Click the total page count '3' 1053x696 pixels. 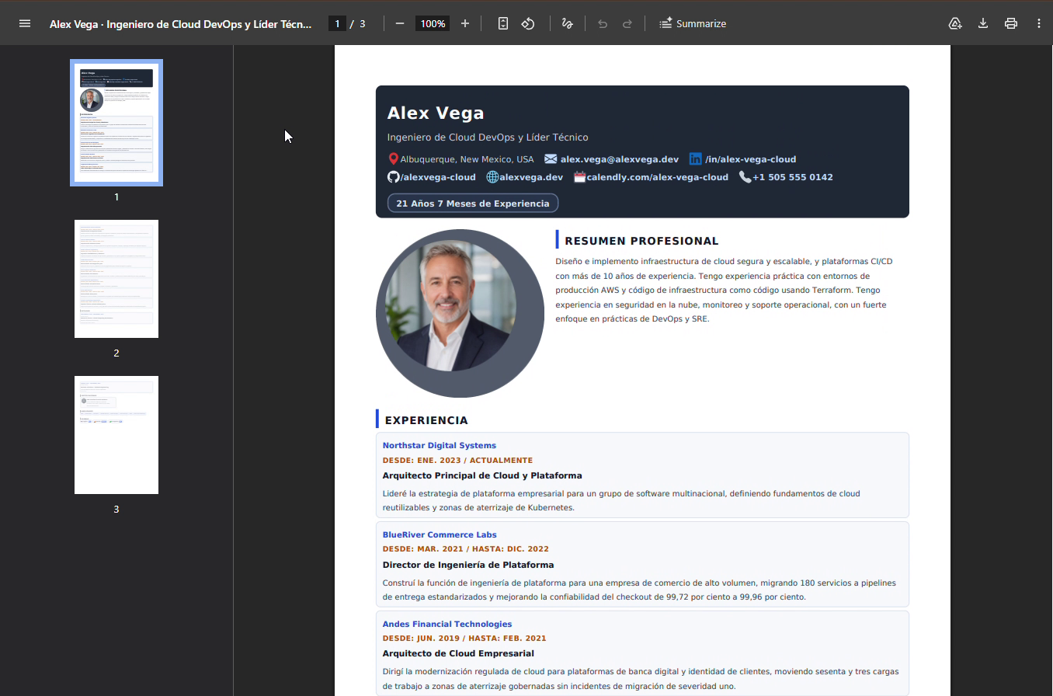(x=363, y=23)
